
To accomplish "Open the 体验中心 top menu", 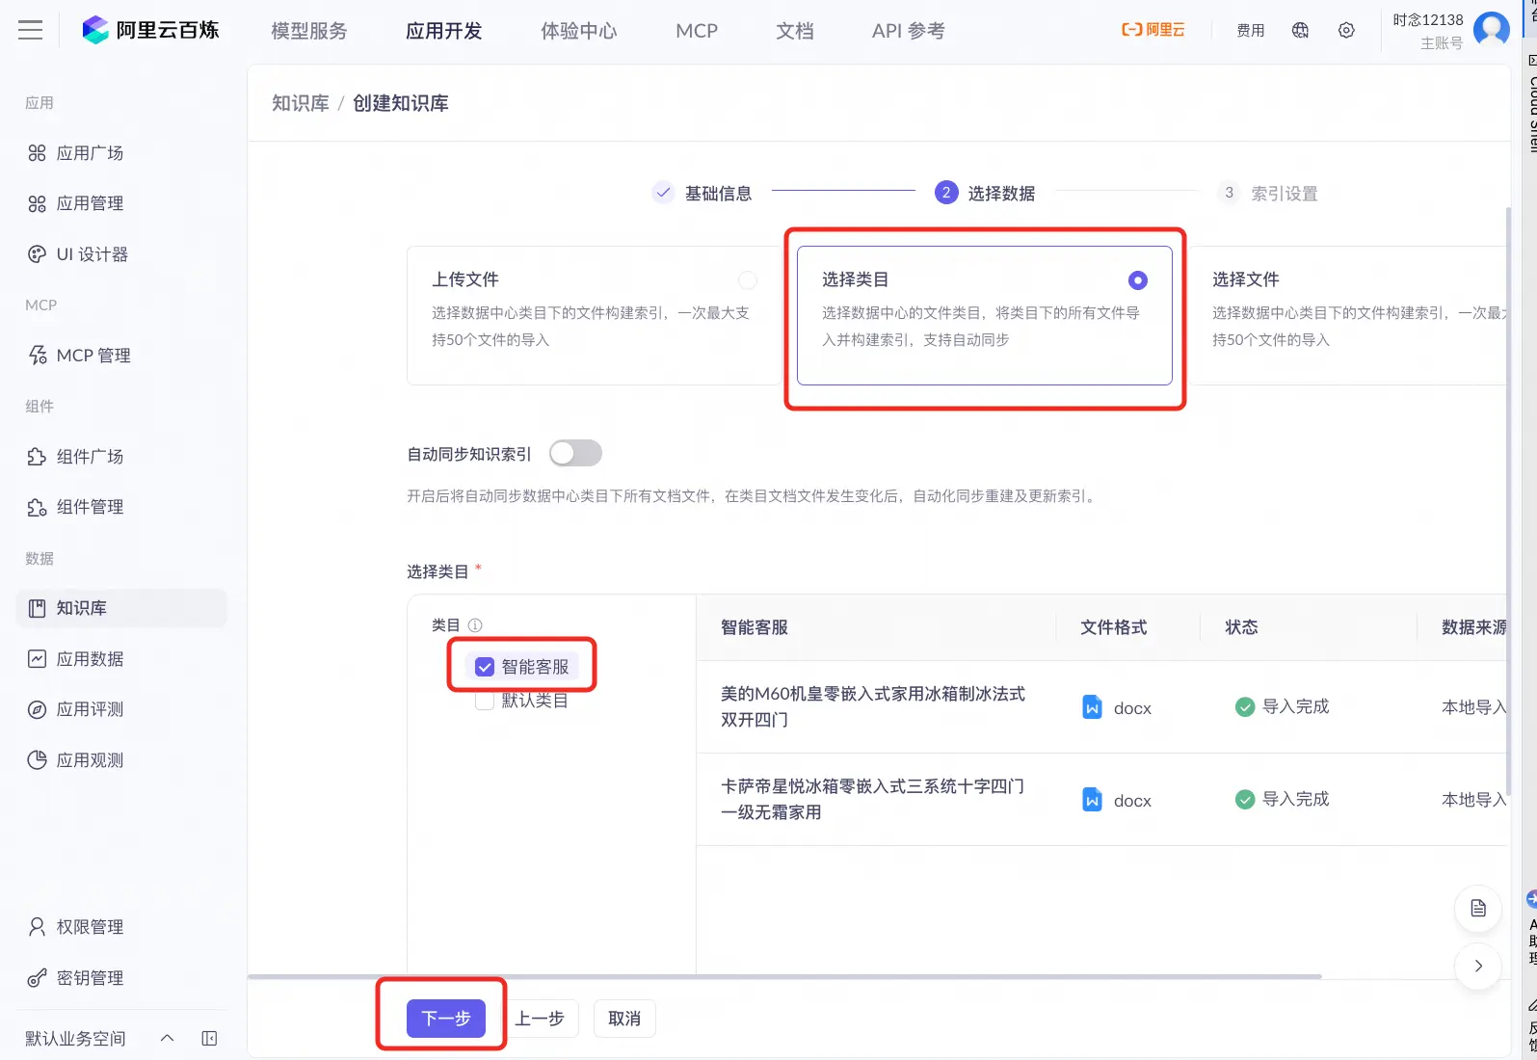I will (x=579, y=31).
